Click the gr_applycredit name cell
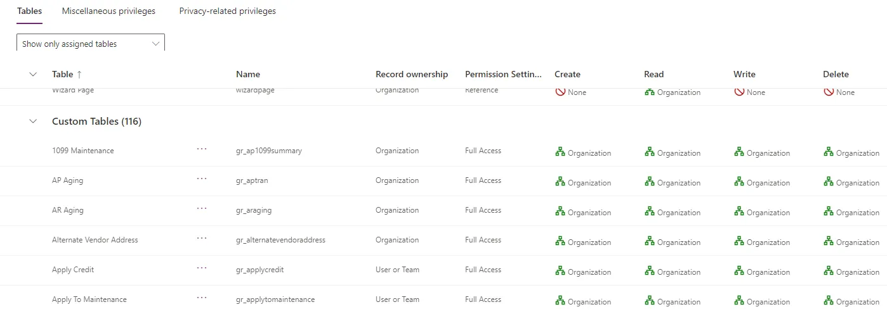Image resolution: width=887 pixels, height=314 pixels. tap(260, 270)
